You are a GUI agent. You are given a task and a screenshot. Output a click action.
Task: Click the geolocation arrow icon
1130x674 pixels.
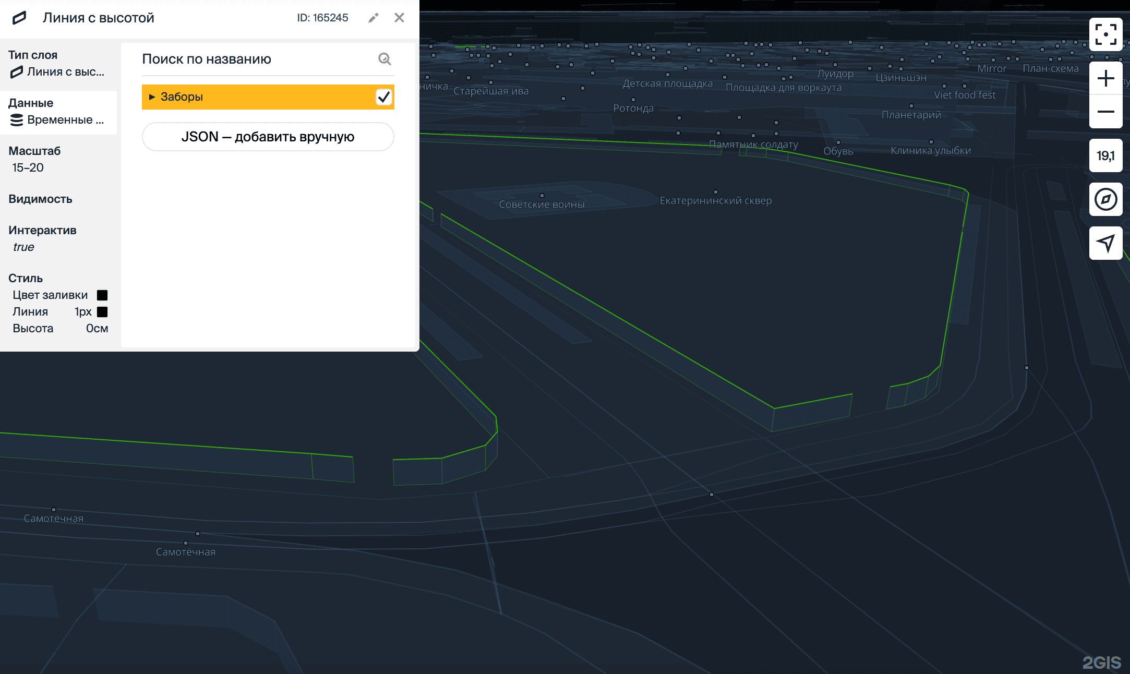(x=1105, y=243)
